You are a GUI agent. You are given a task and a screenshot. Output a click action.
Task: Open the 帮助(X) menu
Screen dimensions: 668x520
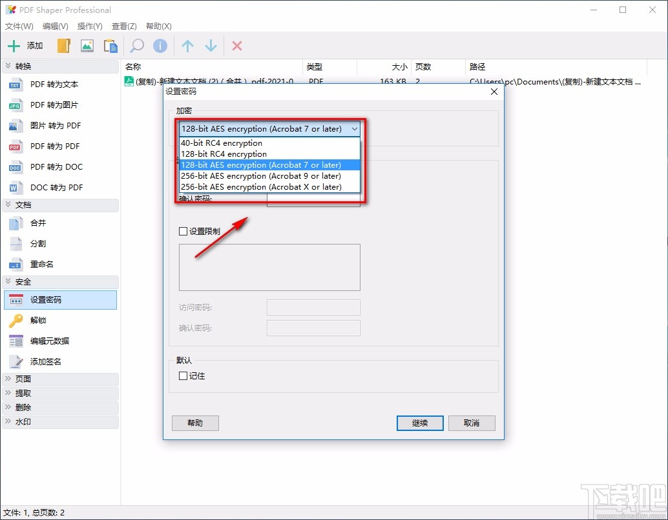tap(158, 26)
